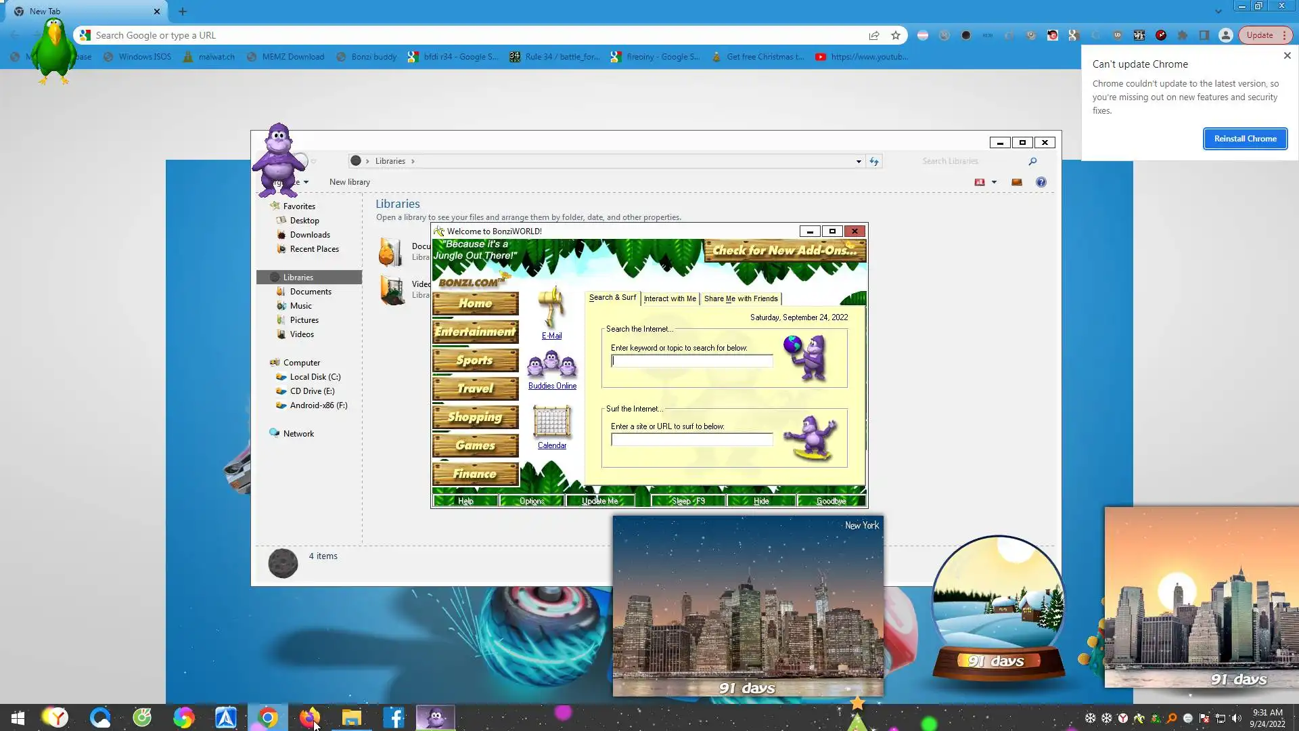Screen dimensions: 1299x731
Task: Toggle the Explorer preview pane button
Action: (1016, 182)
